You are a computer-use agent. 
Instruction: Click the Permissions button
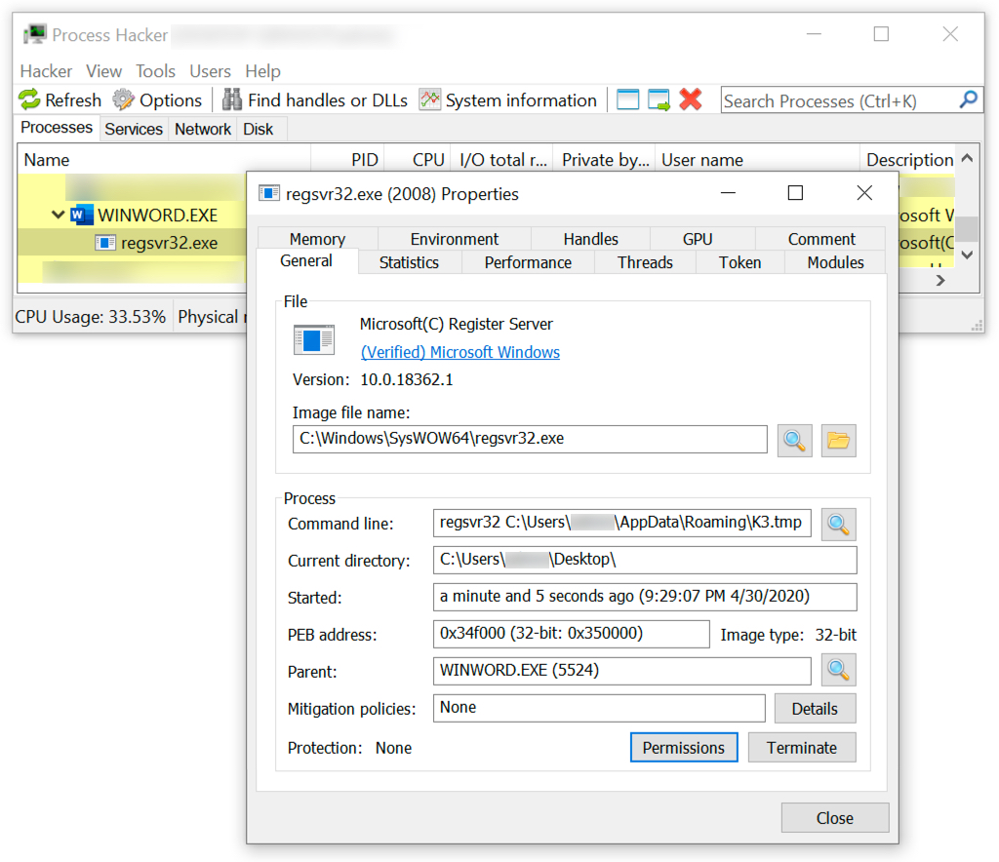[x=684, y=747]
